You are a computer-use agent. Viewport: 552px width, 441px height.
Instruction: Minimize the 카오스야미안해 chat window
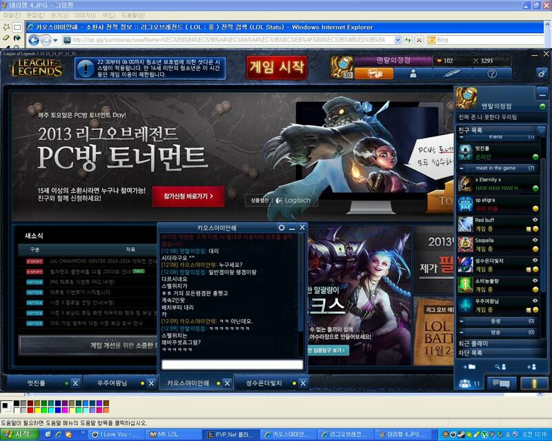(292, 228)
